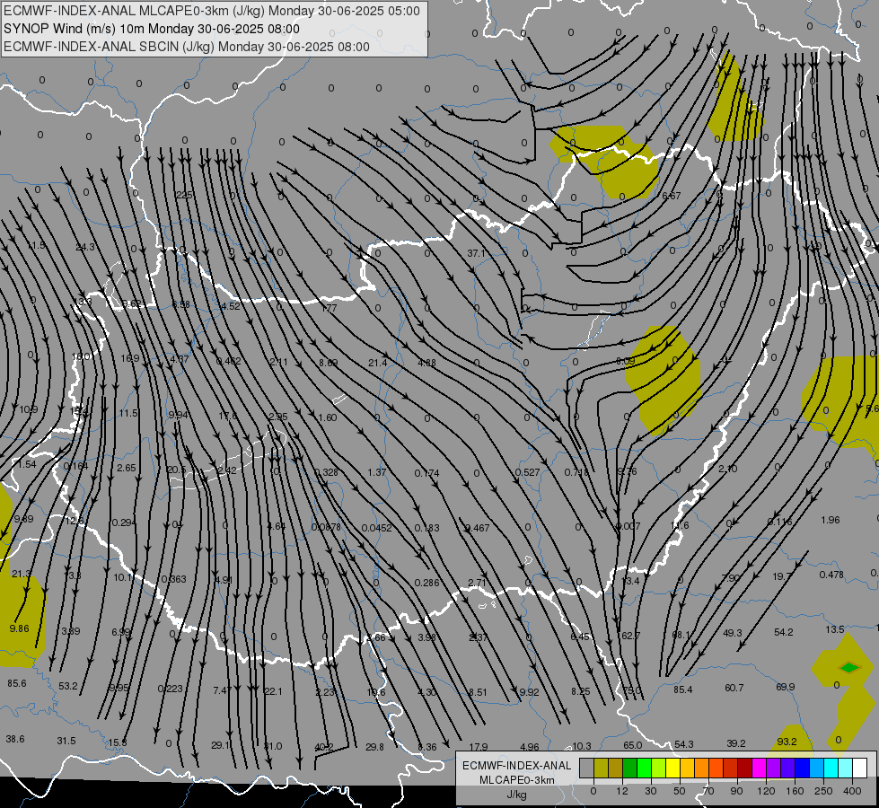Click the map value 53.2
This screenshot has height=808, width=879.
click(68, 686)
